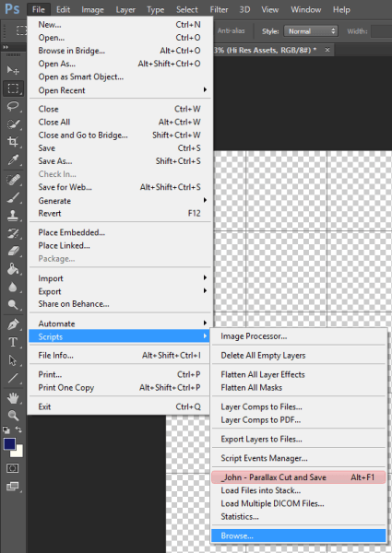This screenshot has width=392, height=553.
Task: Click the Photoshop Ps logo
Action: click(12, 9)
